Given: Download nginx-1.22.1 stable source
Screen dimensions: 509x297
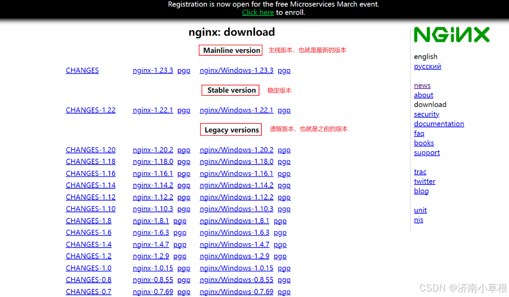Looking at the screenshot, I should [153, 110].
